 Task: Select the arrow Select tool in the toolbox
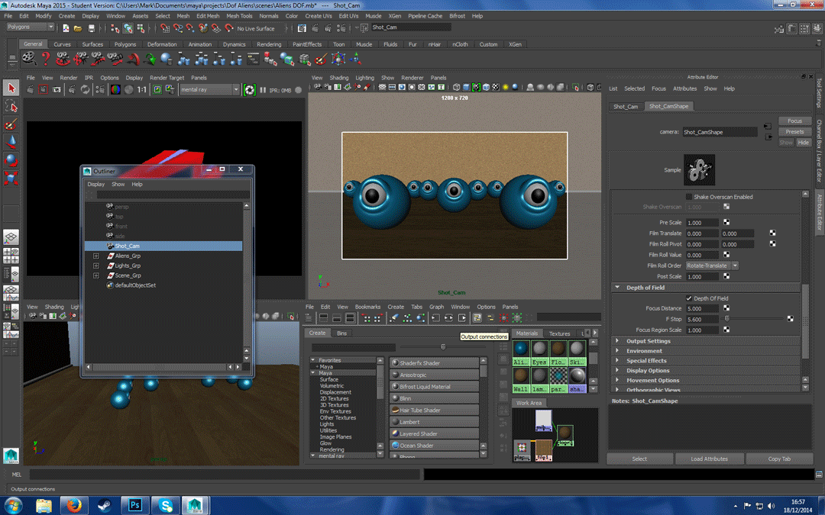pyautogui.click(x=11, y=88)
